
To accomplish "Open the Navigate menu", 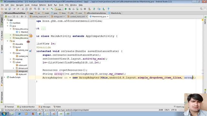I will pos(20,5).
